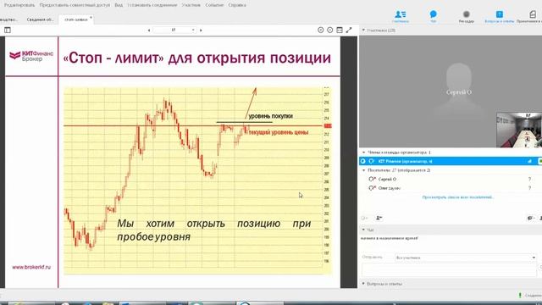Go to next slide arrow
542x305 pixels.
(201, 30)
